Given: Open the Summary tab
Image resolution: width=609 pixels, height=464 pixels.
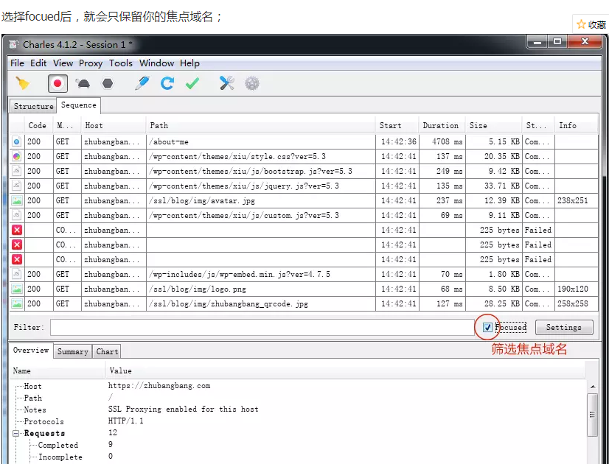Looking at the screenshot, I should pos(73,351).
